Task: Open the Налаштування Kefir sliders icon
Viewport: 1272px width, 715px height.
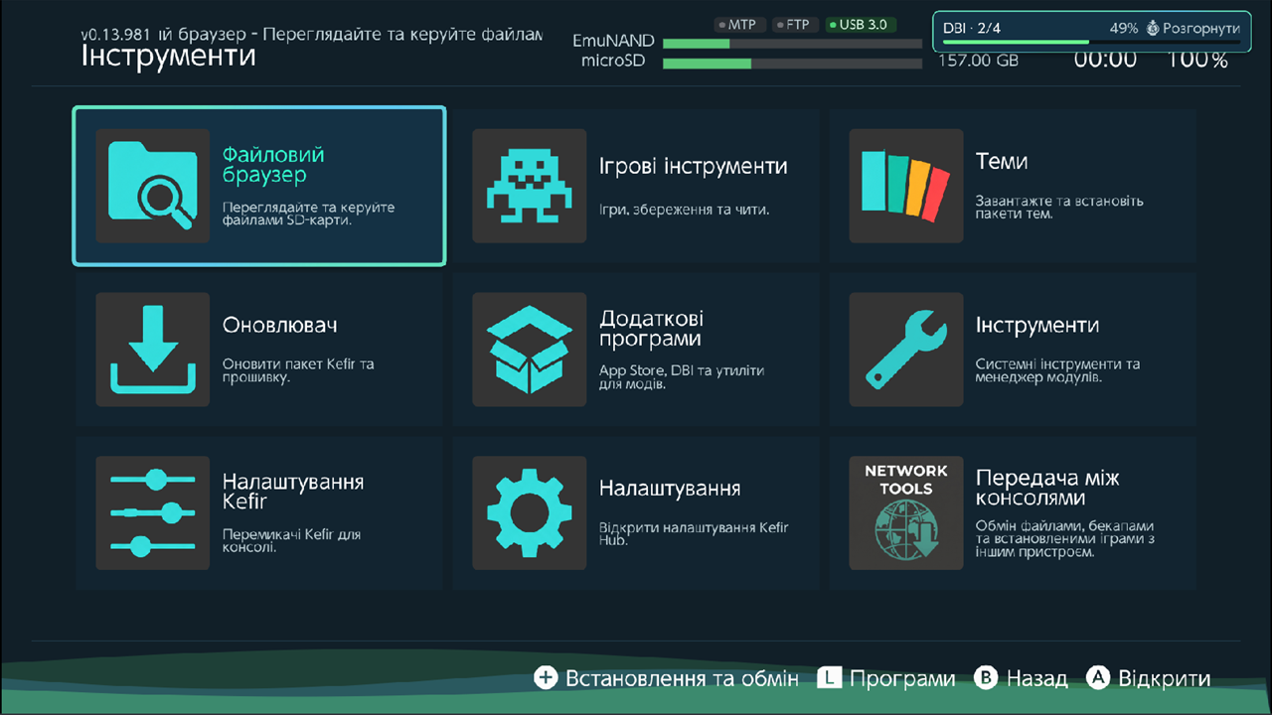Action: click(x=152, y=512)
